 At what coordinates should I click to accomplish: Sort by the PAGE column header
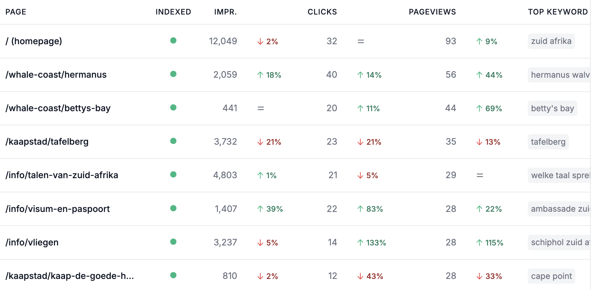(16, 12)
